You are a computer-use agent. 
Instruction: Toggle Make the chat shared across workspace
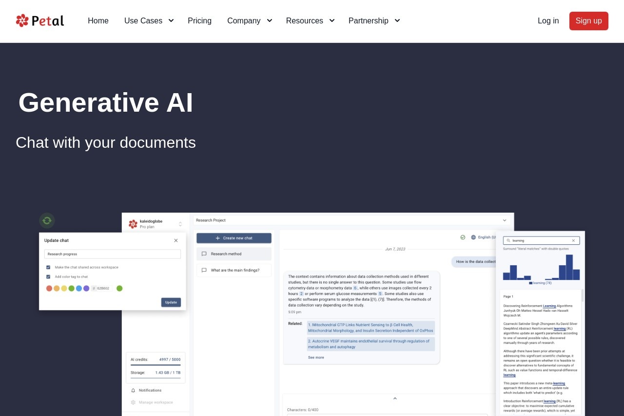[x=48, y=267]
